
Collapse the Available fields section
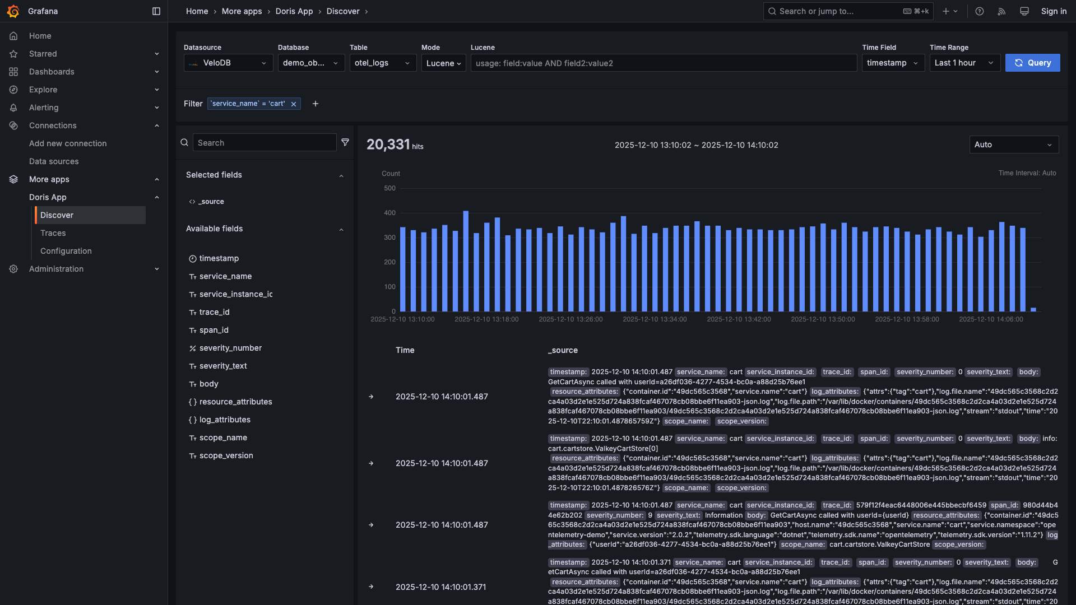point(341,230)
